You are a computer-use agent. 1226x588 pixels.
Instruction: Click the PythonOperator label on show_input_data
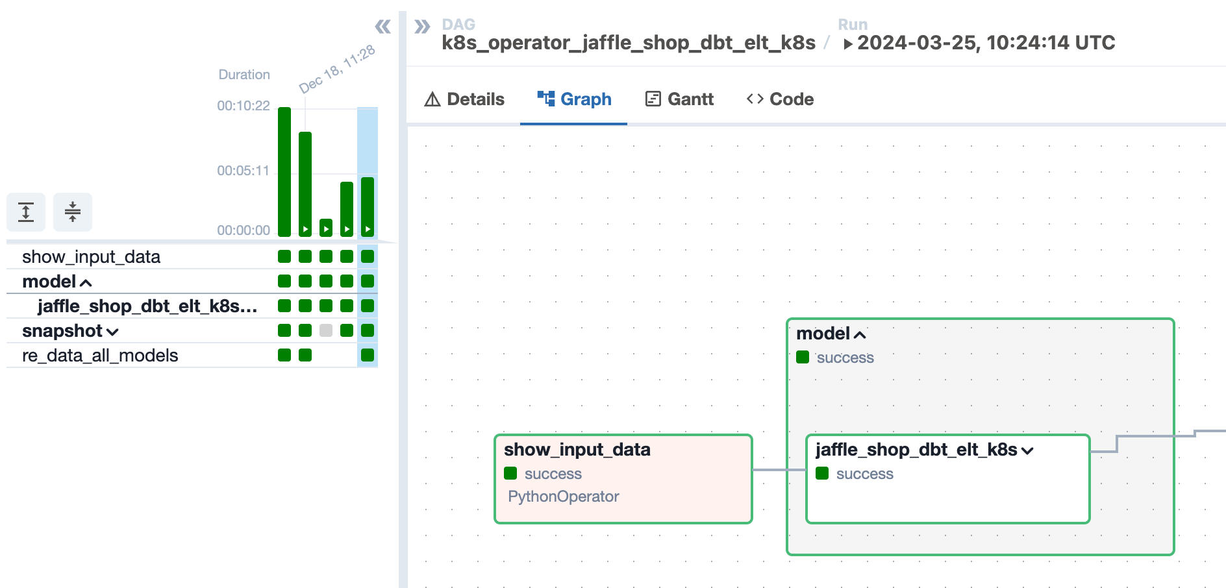(x=564, y=496)
